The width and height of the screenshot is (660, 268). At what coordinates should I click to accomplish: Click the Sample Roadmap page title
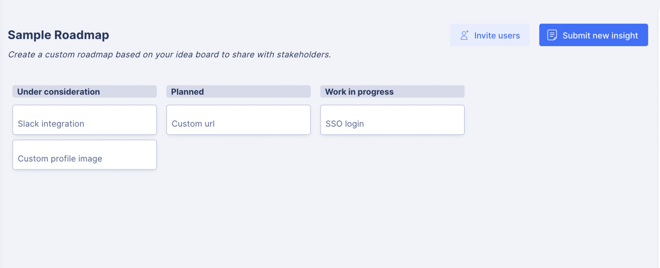click(x=58, y=35)
